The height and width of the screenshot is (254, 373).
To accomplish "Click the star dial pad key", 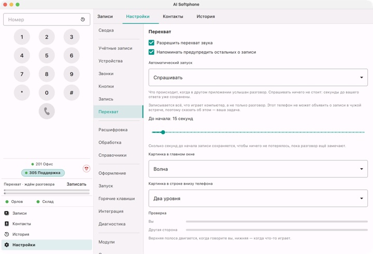I will click(x=22, y=93).
